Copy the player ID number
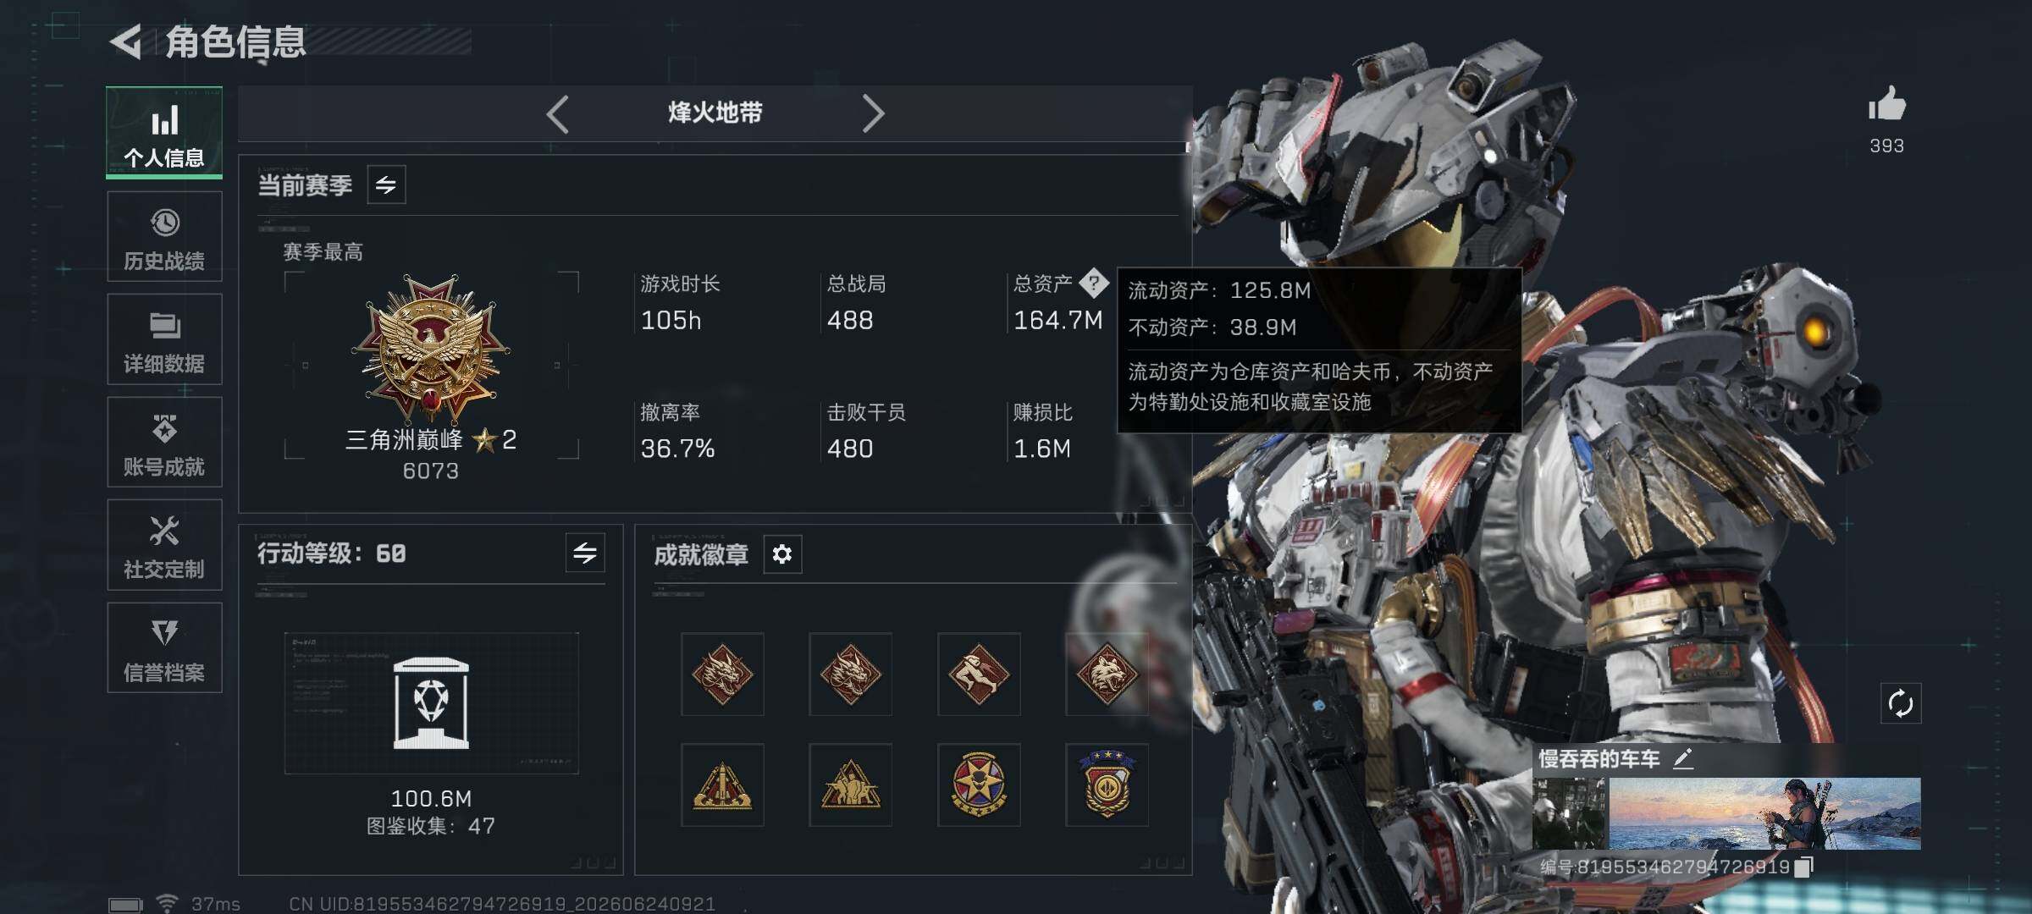Image resolution: width=2032 pixels, height=914 pixels. pos(1803,867)
